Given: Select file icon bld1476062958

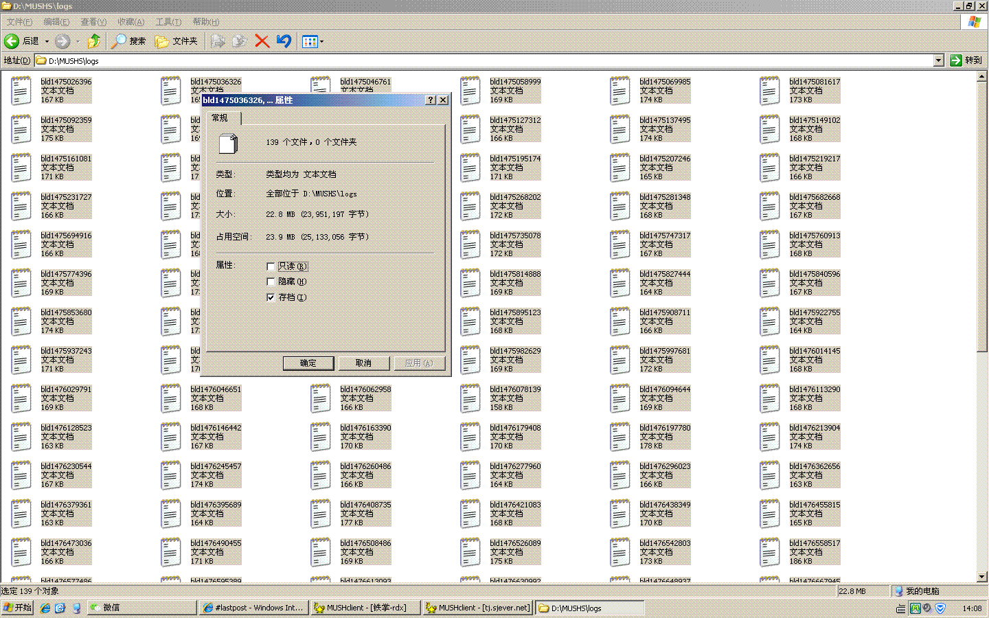Looking at the screenshot, I should [321, 398].
